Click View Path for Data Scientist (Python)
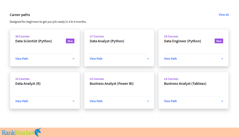The width and height of the screenshot is (239, 137). click(22, 59)
